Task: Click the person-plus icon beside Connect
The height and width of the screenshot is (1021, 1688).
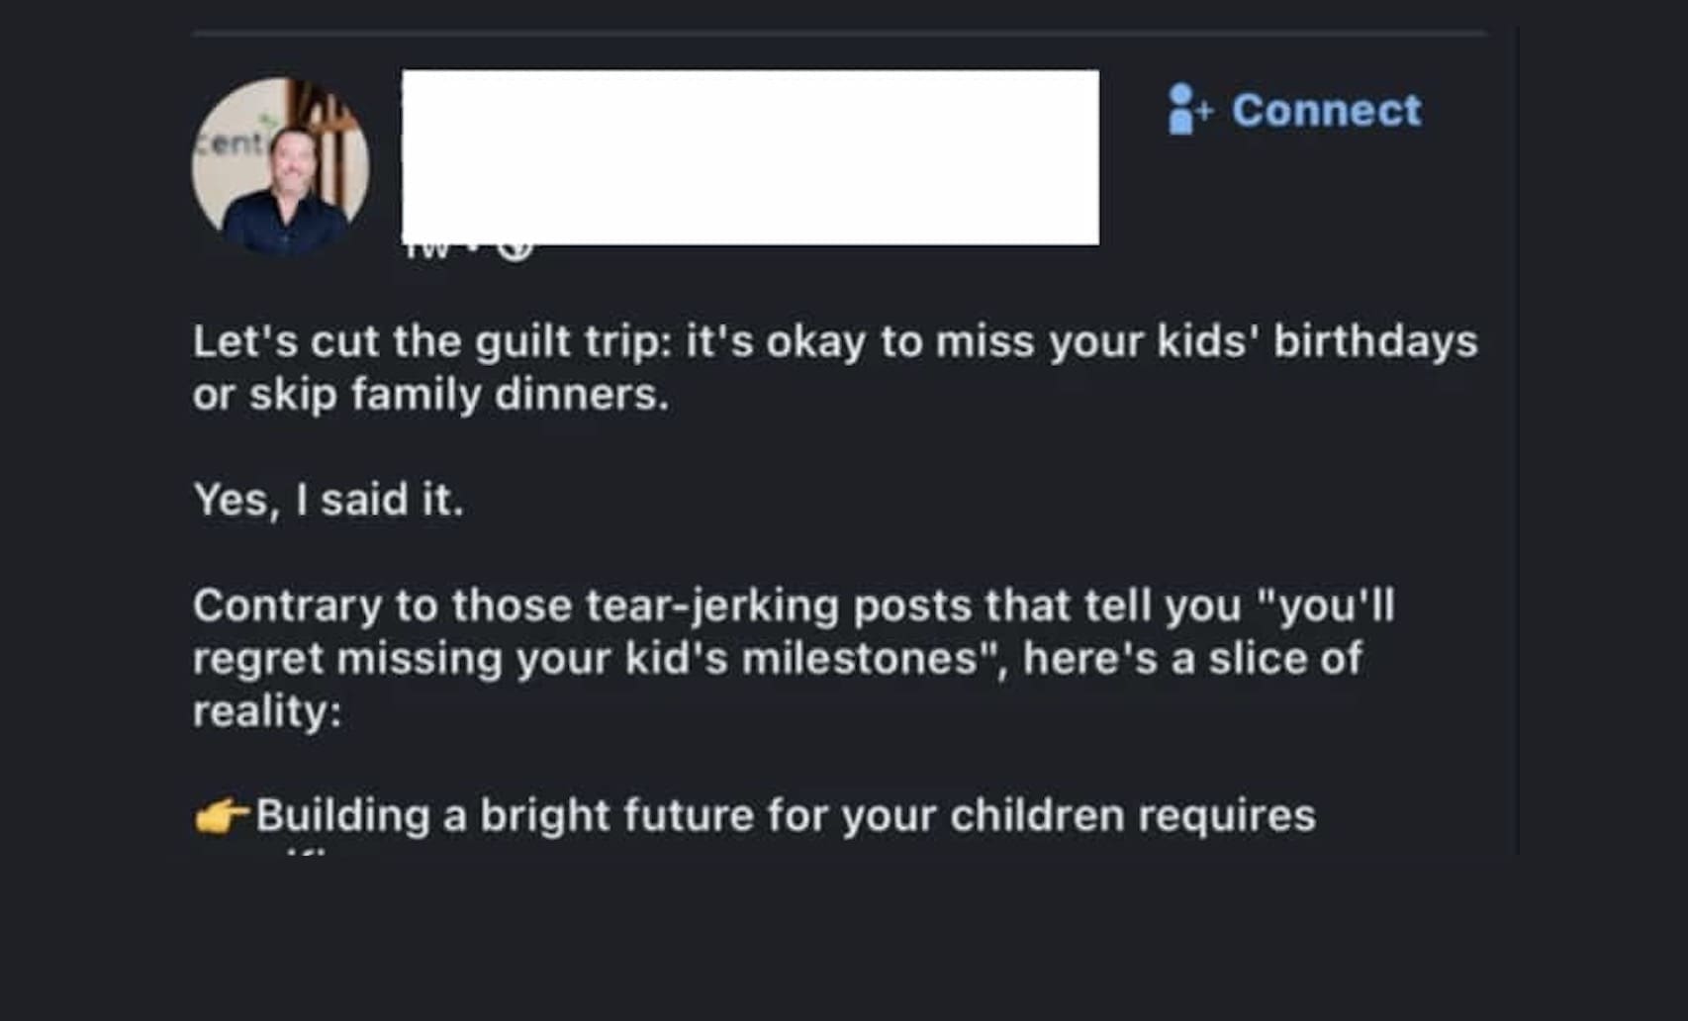Action: click(1184, 111)
